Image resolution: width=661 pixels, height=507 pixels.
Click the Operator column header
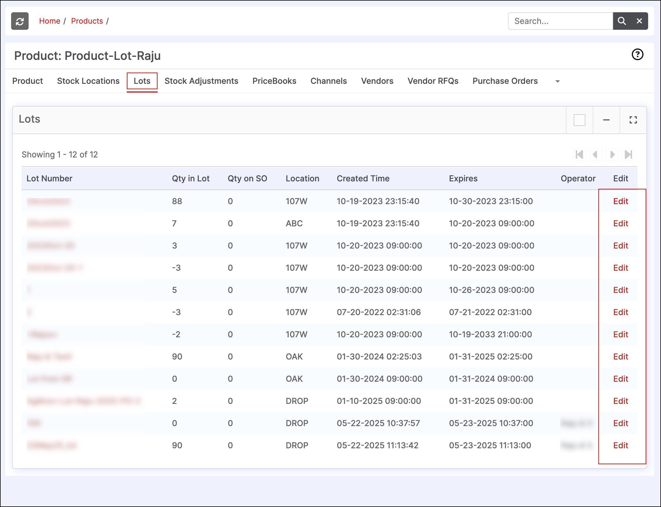pyautogui.click(x=578, y=178)
